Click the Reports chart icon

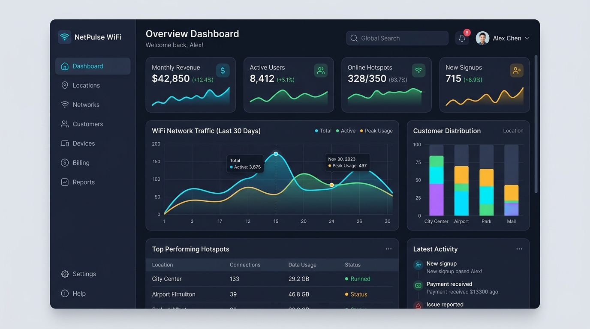(x=65, y=182)
